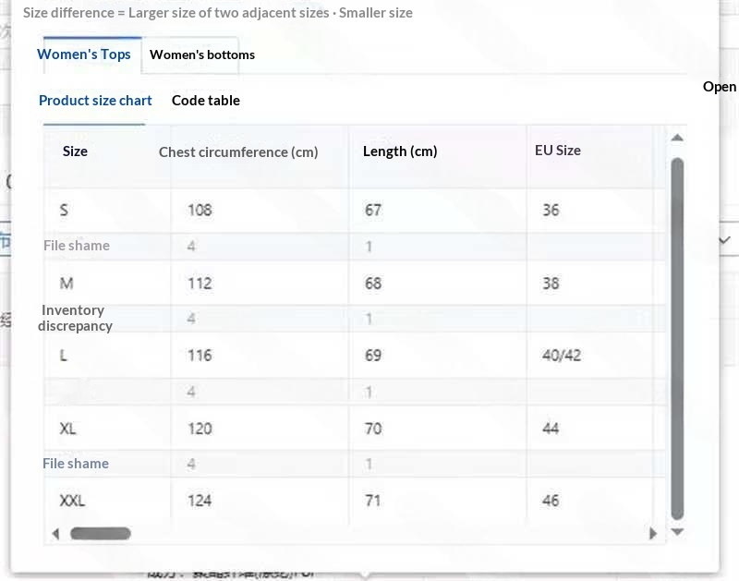Select the Product size chart tab
Viewport: 739px width, 581px height.
coord(95,101)
